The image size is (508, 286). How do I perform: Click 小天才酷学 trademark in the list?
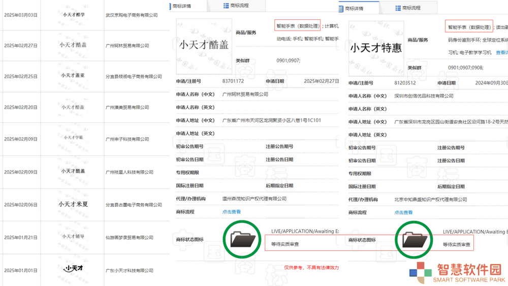(x=74, y=15)
